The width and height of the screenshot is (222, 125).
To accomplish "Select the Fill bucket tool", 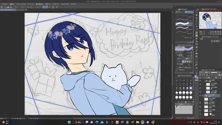I will coord(196,53).
